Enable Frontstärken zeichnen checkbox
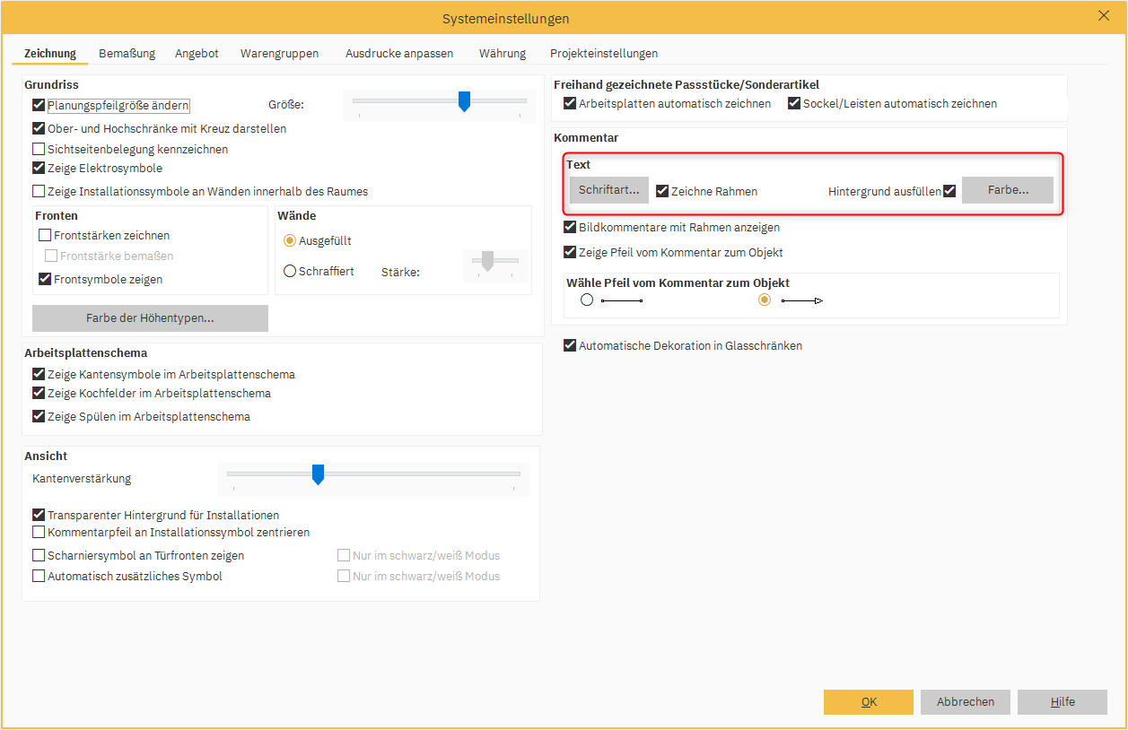The width and height of the screenshot is (1128, 730). click(45, 236)
